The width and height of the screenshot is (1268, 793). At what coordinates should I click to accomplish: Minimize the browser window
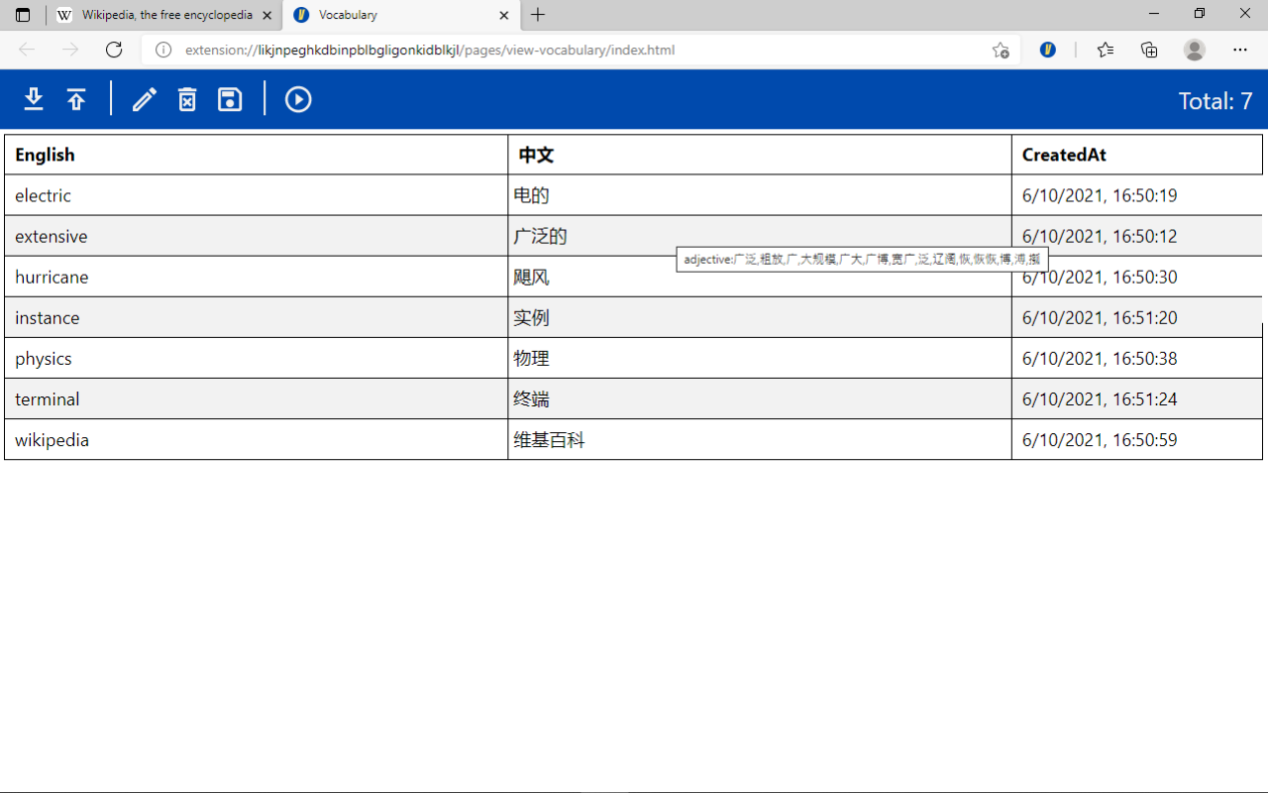coord(1154,14)
